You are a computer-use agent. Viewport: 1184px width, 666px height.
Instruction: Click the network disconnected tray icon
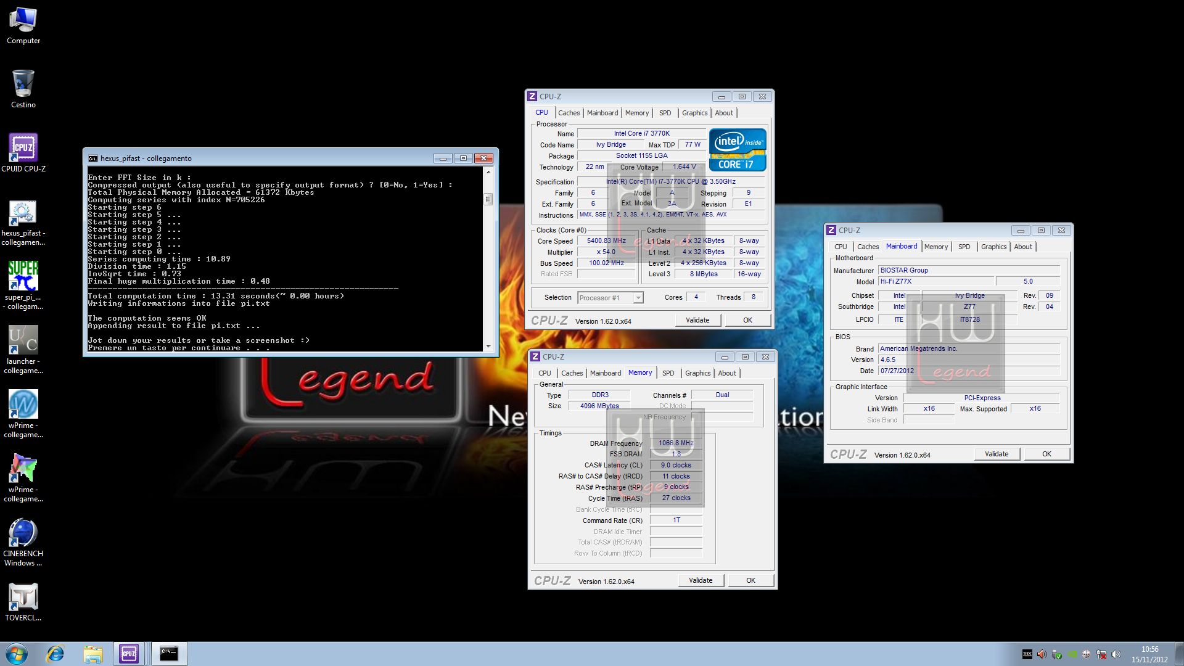tap(1101, 654)
